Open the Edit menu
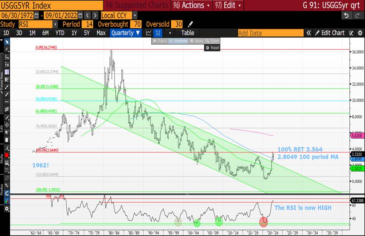The width and height of the screenshot is (365, 236). pos(228,5)
